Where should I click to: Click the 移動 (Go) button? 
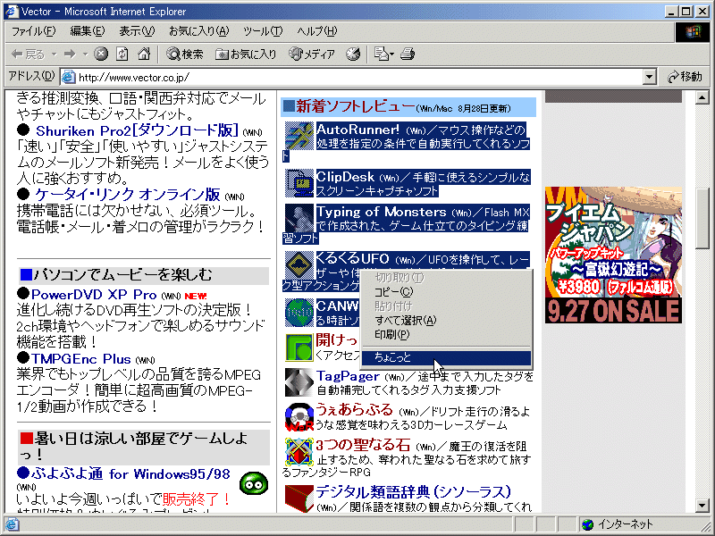pos(685,77)
